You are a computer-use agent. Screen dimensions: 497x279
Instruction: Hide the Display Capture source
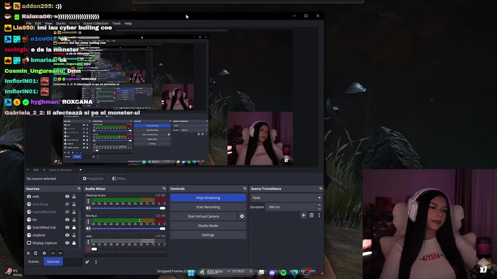(67, 243)
